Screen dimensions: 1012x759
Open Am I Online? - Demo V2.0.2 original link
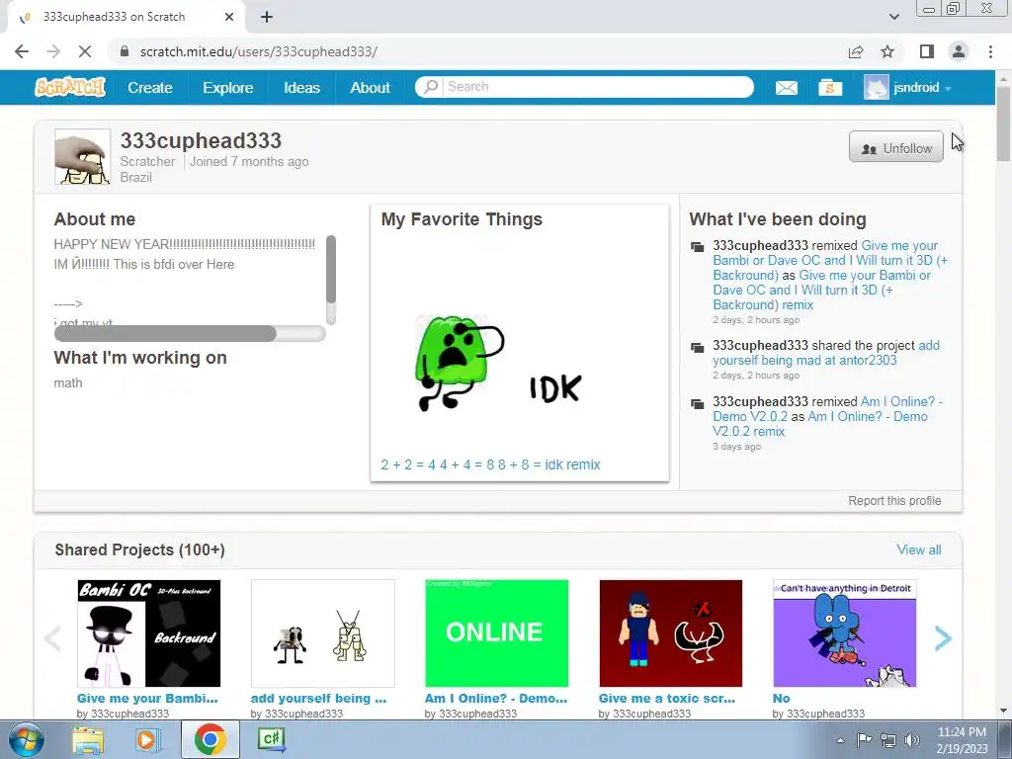[x=827, y=408]
